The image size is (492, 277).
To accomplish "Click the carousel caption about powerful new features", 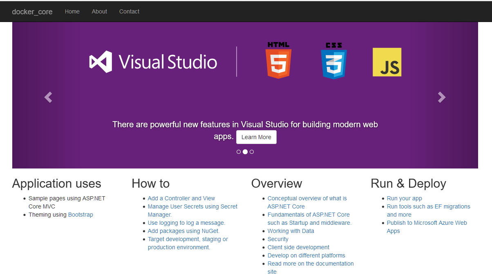I will 245,130.
